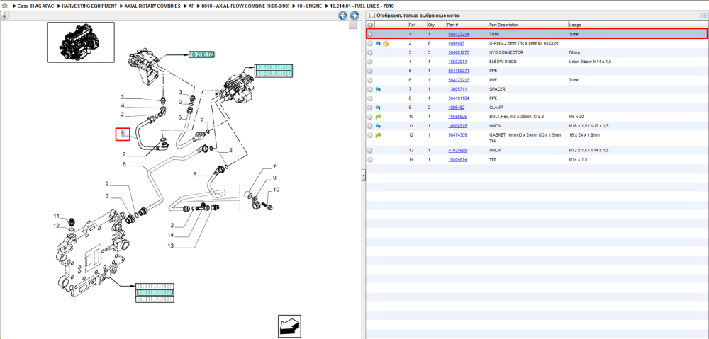Click plus icon on ELBOW UNION row

(370, 62)
